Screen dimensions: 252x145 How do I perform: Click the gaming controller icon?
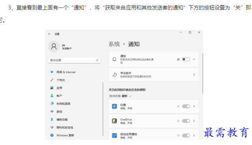tap(52, 111)
